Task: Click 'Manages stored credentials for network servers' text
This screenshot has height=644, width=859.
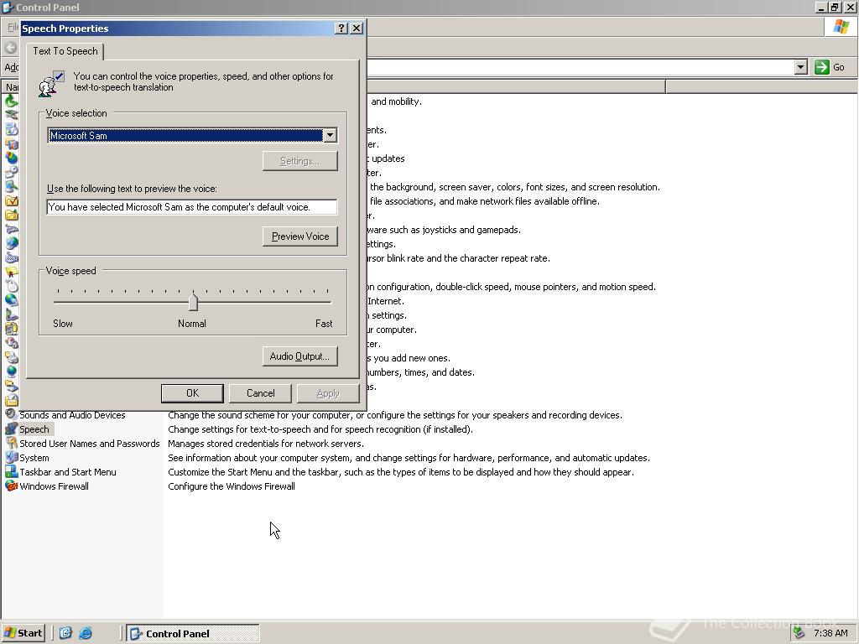Action: tap(266, 443)
